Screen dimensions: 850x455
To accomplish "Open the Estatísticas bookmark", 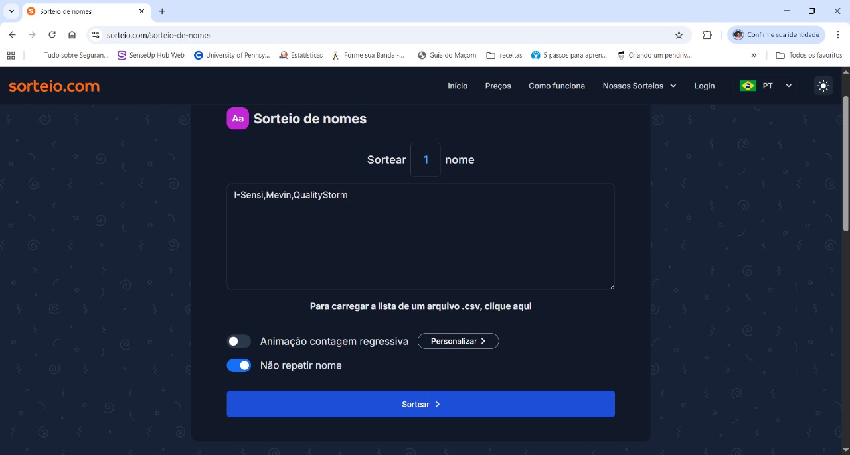I will point(301,56).
